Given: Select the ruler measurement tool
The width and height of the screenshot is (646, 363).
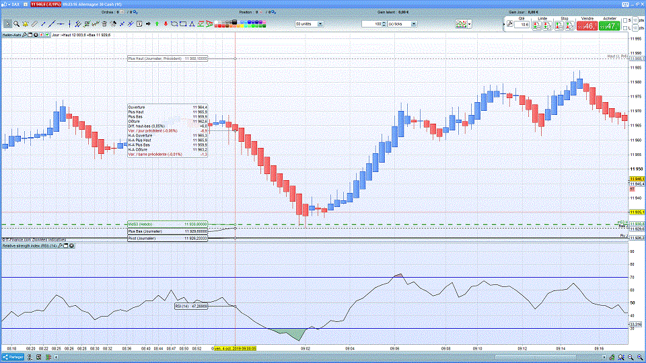Looking at the screenshot, I should 34,24.
